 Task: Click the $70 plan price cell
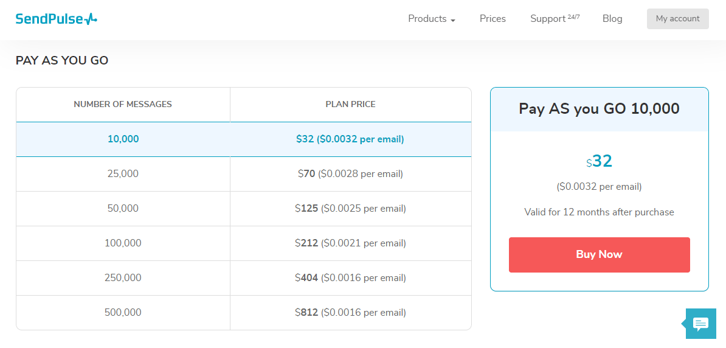click(350, 174)
